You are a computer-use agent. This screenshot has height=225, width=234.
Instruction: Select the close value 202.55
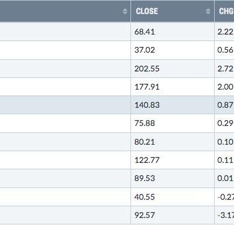pyautogui.click(x=147, y=69)
